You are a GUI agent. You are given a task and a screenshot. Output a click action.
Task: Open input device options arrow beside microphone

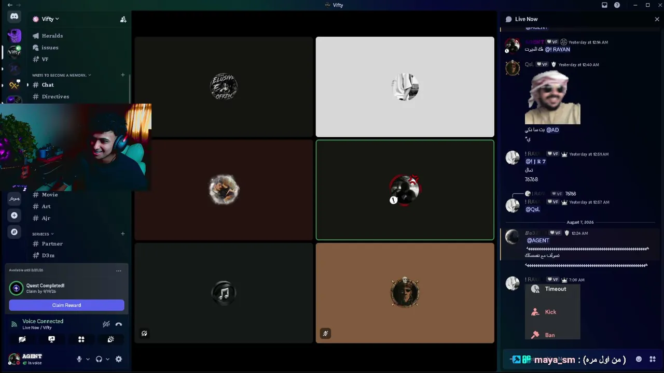pos(88,359)
